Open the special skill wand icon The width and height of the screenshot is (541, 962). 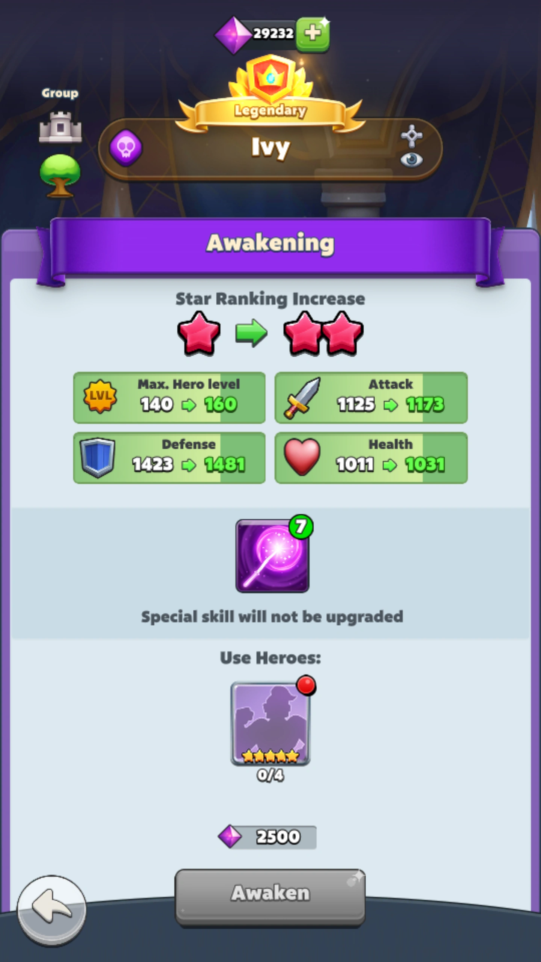click(x=272, y=556)
